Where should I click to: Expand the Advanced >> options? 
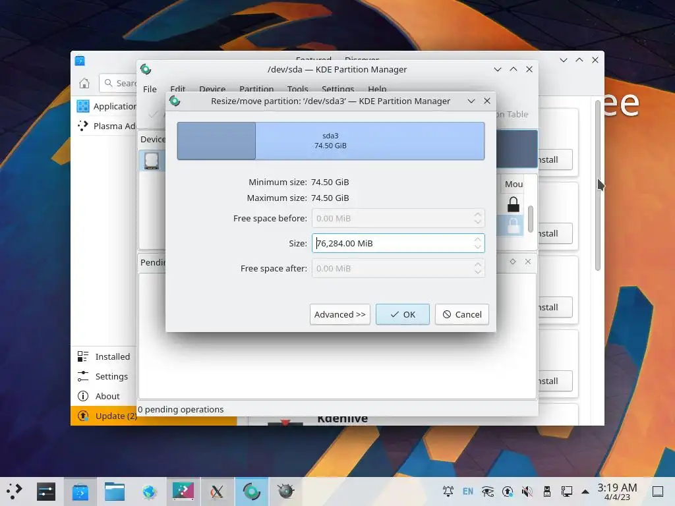pyautogui.click(x=339, y=314)
